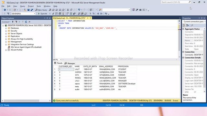Open the editor zoom 100 % dropdown
Viewport: 207px width, 116px height.
click(x=61, y=60)
